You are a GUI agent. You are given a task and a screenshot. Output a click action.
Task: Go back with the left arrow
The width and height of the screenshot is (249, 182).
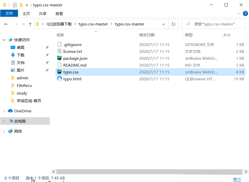6,24
